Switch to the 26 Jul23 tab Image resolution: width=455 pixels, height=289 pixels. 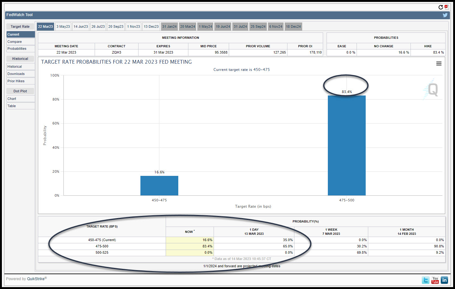coord(98,26)
